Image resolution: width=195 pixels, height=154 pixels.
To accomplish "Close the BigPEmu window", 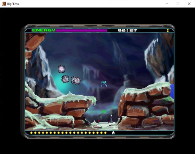I will tap(189, 4).
